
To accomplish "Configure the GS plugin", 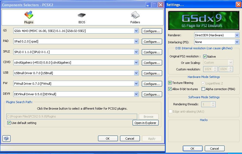I will 152,31.
